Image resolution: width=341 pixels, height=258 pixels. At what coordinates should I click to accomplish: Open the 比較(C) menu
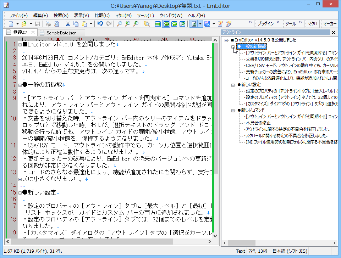102,16
